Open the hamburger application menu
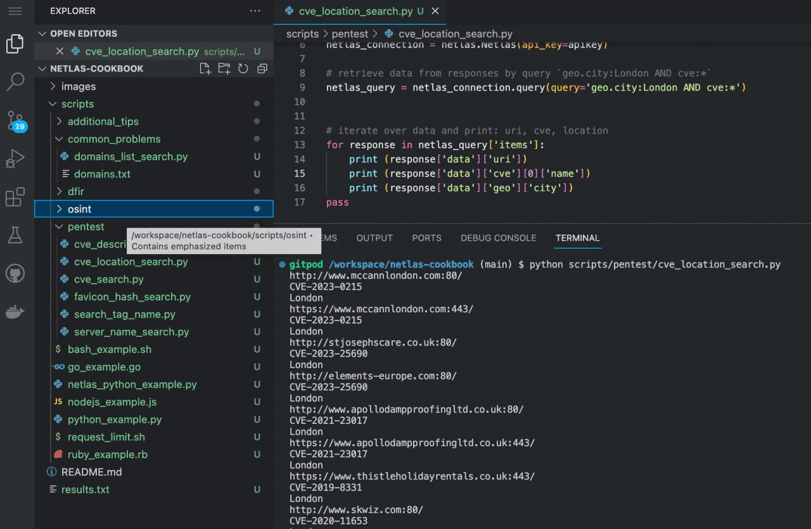This screenshot has height=529, width=811. tap(15, 11)
